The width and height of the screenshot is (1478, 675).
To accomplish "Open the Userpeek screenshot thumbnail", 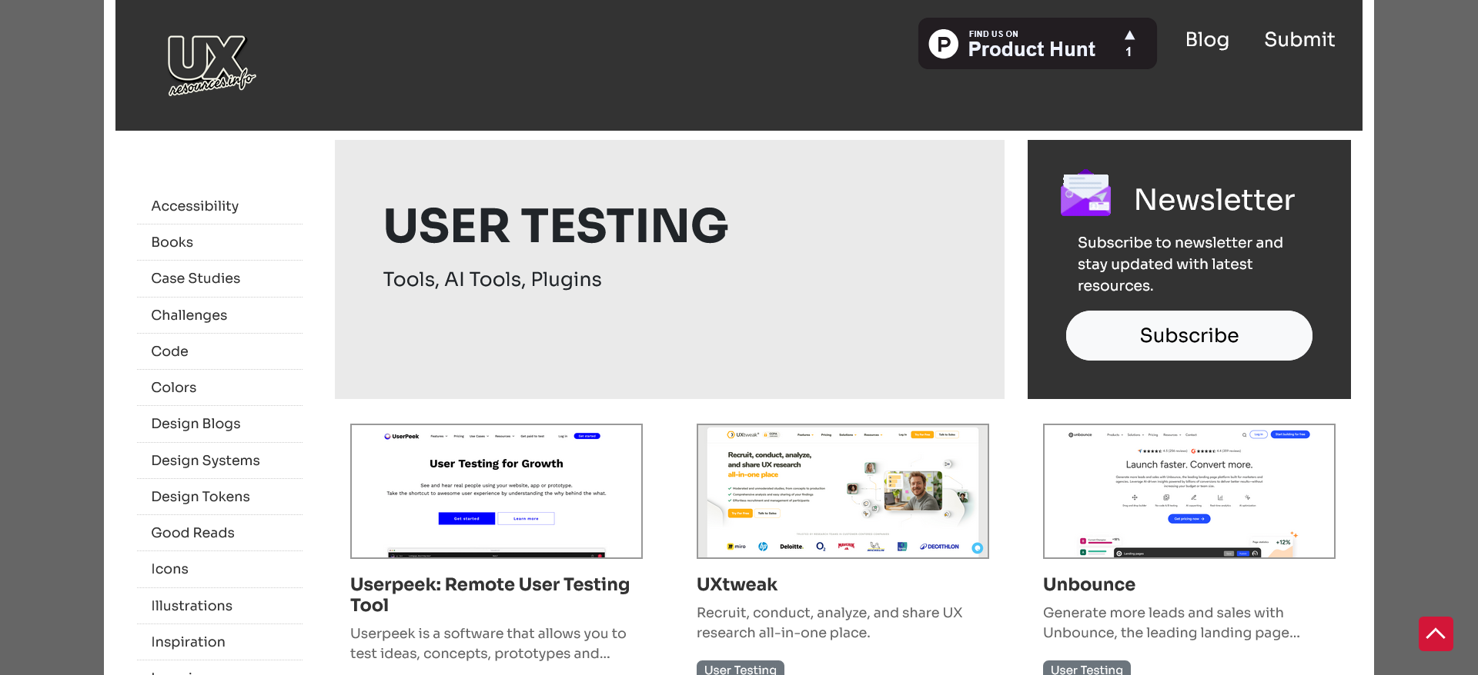I will [497, 491].
